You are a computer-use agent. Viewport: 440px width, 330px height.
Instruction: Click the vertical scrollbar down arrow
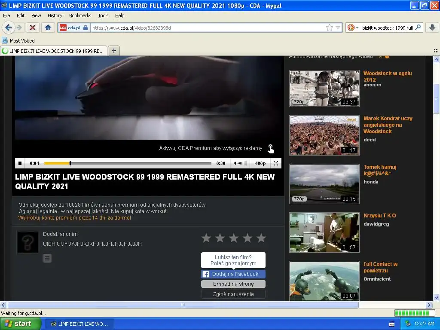tap(436, 298)
